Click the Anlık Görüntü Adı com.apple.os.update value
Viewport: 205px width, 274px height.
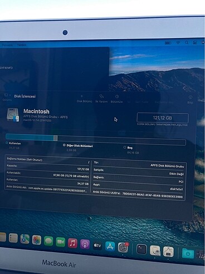[x=57, y=190]
